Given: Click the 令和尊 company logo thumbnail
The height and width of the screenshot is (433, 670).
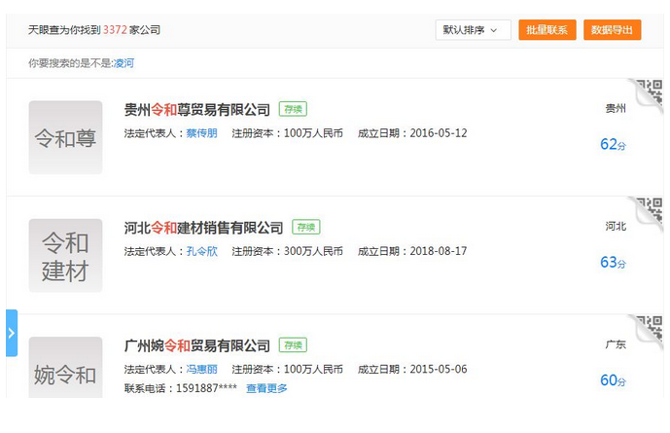Looking at the screenshot, I should coord(65,137).
